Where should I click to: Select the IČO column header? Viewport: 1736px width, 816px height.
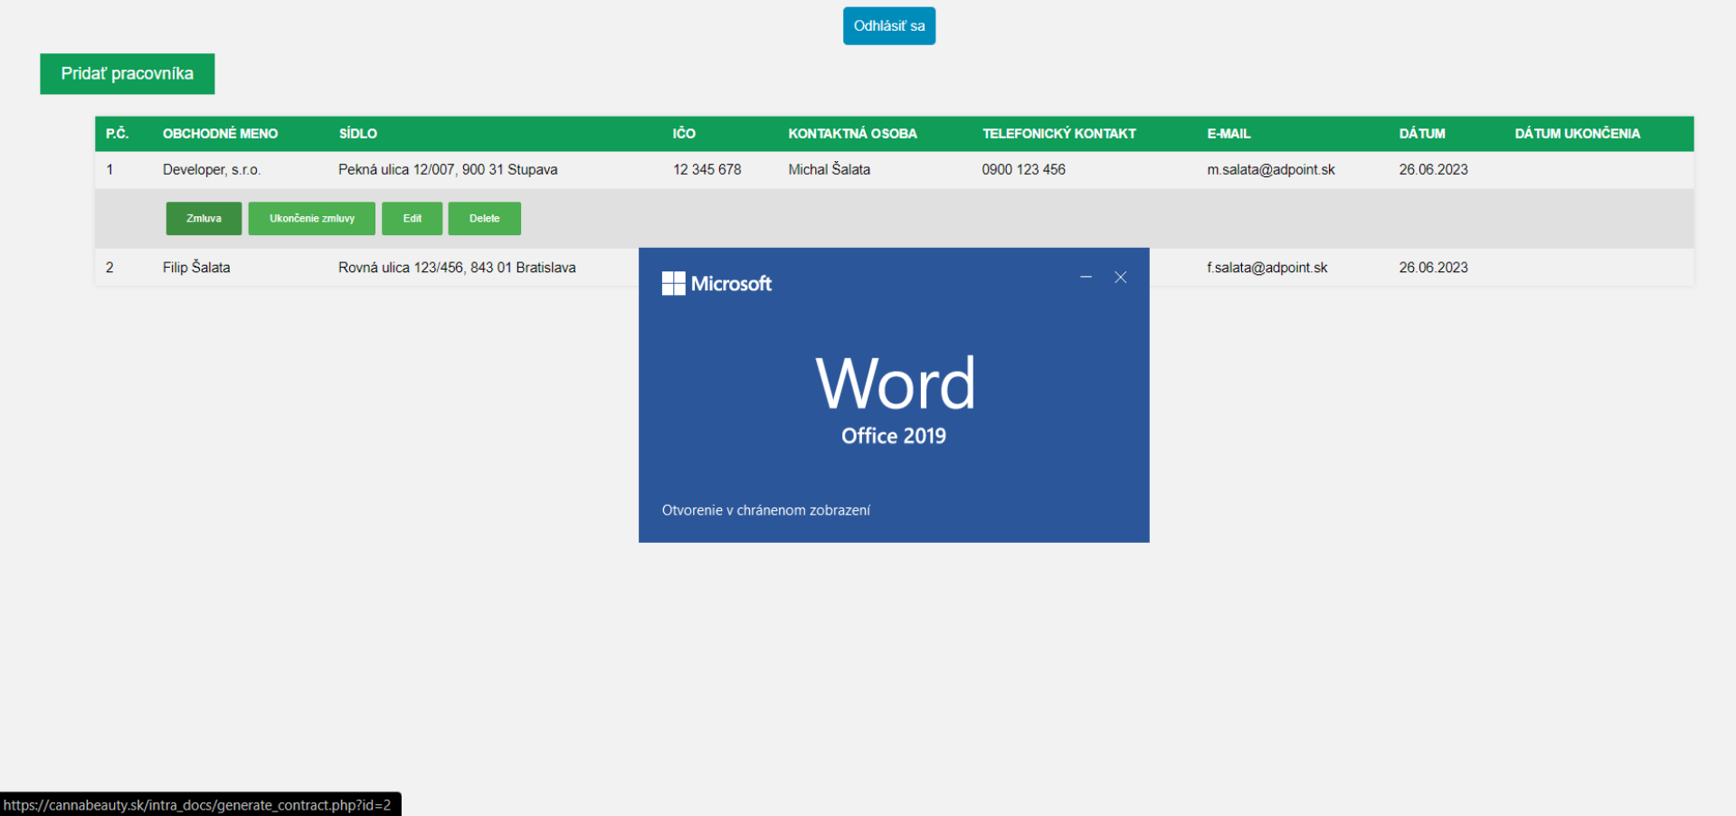click(x=684, y=133)
